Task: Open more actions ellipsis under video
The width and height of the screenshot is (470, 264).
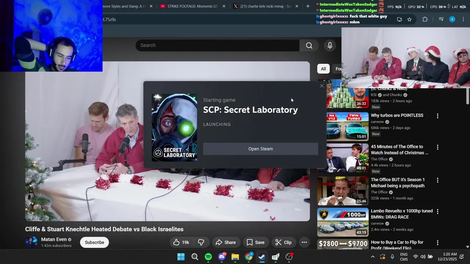Action: point(304,242)
